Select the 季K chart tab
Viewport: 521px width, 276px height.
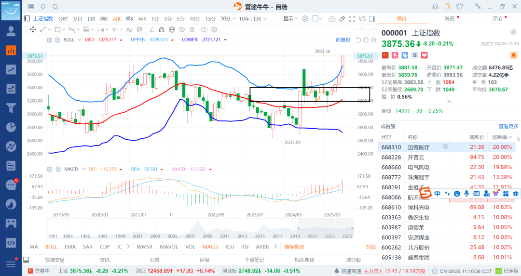tap(130, 19)
